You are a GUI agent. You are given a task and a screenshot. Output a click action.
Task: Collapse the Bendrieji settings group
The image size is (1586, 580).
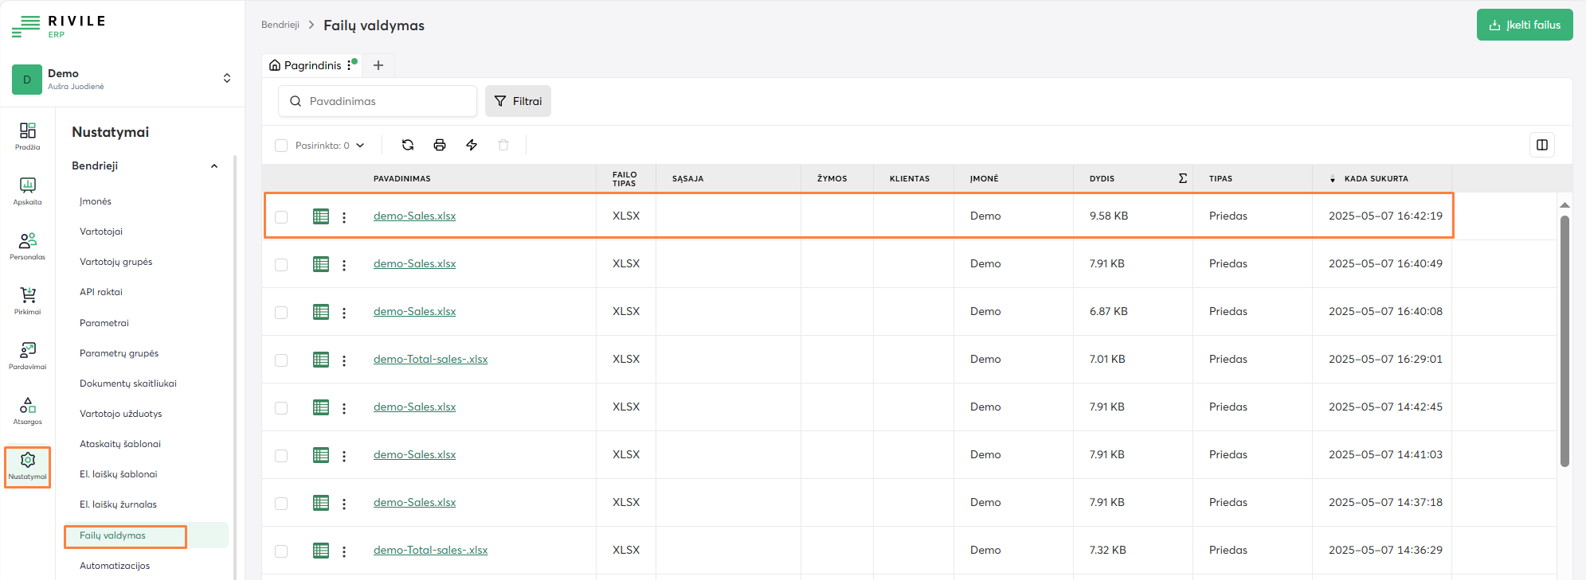pos(213,166)
